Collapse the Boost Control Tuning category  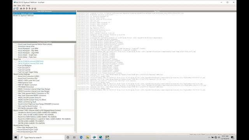click(13, 125)
